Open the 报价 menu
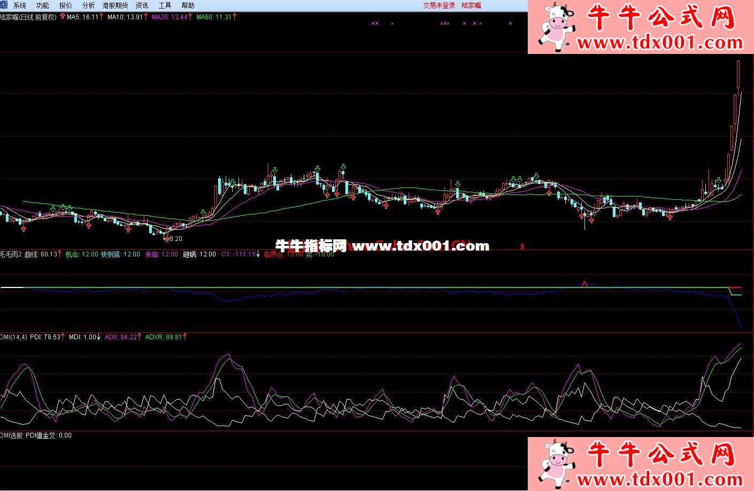Image resolution: width=754 pixels, height=491 pixels. click(x=65, y=5)
